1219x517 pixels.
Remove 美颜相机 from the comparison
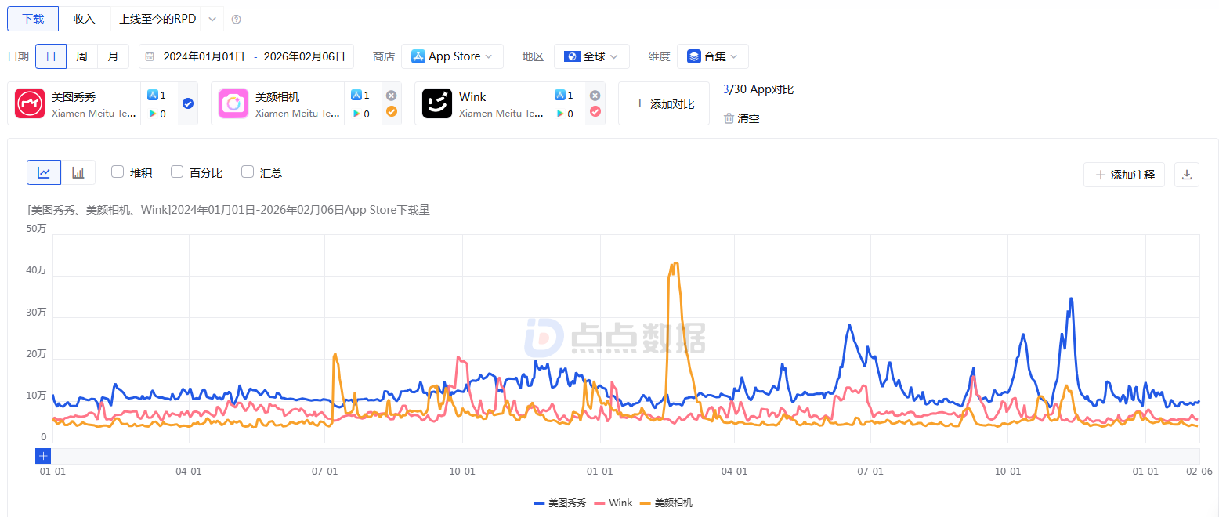(392, 96)
